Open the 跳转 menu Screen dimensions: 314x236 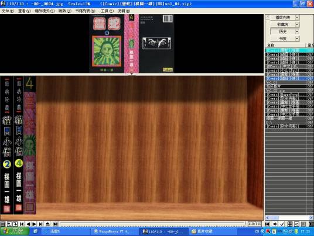coord(65,11)
